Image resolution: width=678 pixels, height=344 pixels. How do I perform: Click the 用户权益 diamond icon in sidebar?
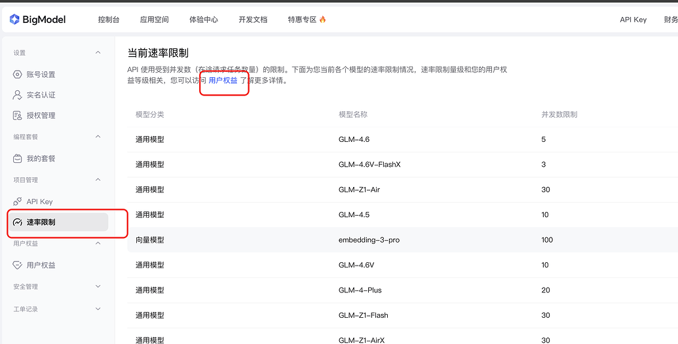[x=17, y=266]
